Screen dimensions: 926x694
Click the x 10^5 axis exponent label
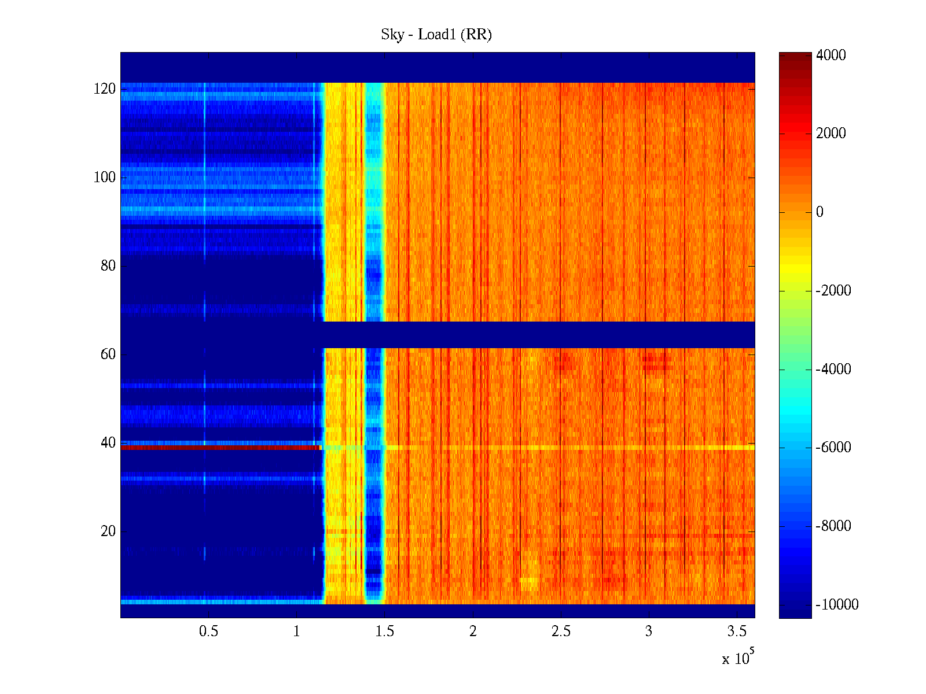point(737,658)
